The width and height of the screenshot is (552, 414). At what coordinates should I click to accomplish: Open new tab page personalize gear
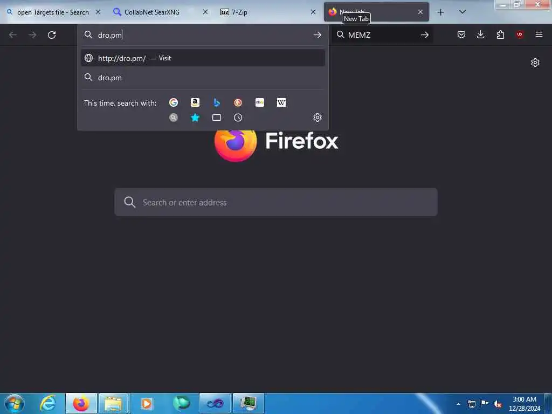pos(535,63)
